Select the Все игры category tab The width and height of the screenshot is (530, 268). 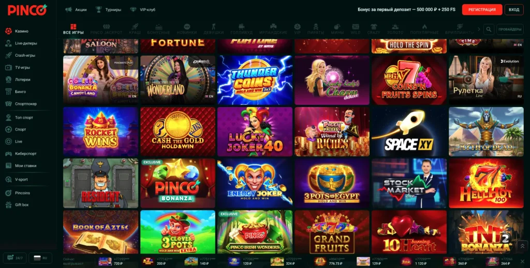(73, 29)
